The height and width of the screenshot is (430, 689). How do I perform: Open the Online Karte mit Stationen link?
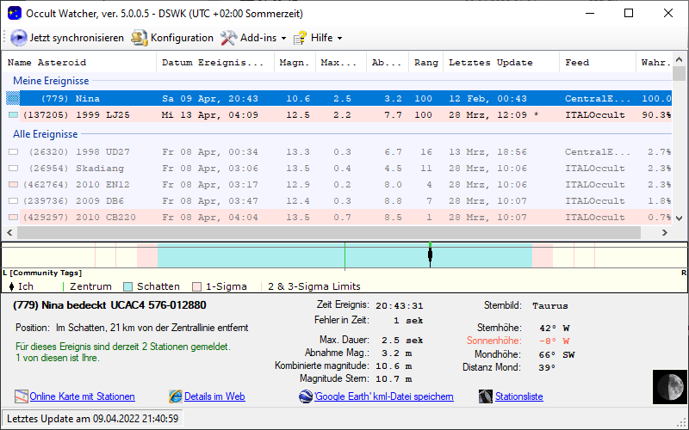82,396
